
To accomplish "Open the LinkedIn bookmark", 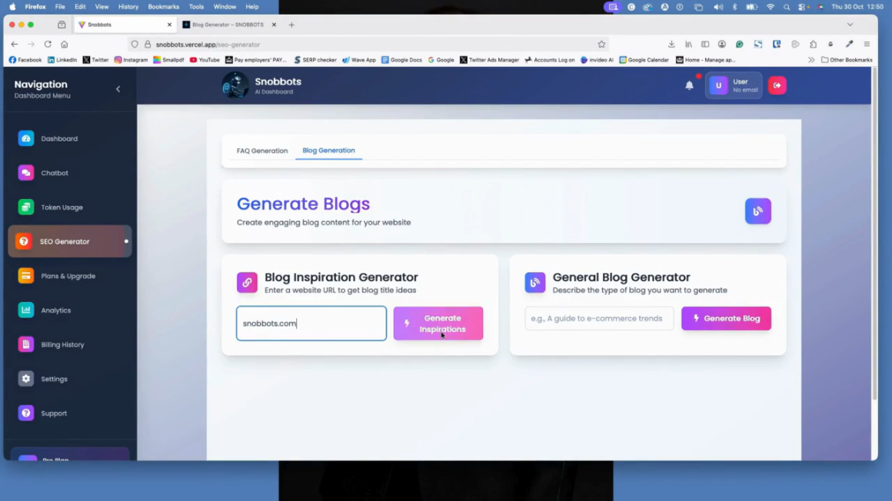I will (x=62, y=60).
